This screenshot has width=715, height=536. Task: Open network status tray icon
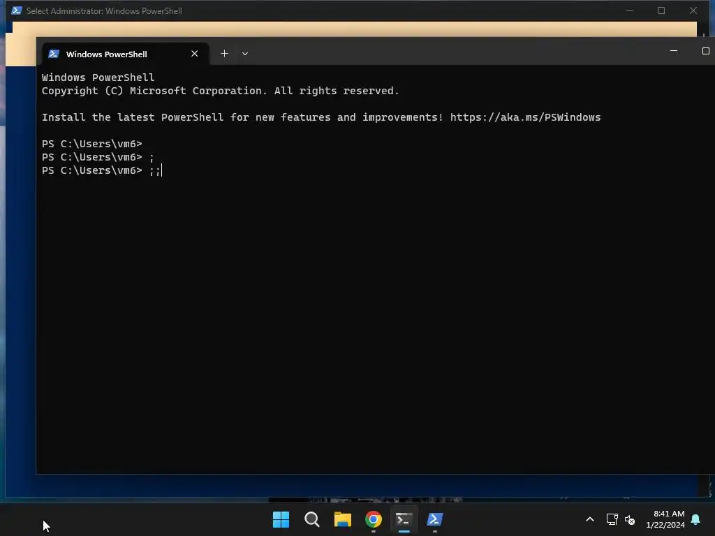(x=612, y=519)
